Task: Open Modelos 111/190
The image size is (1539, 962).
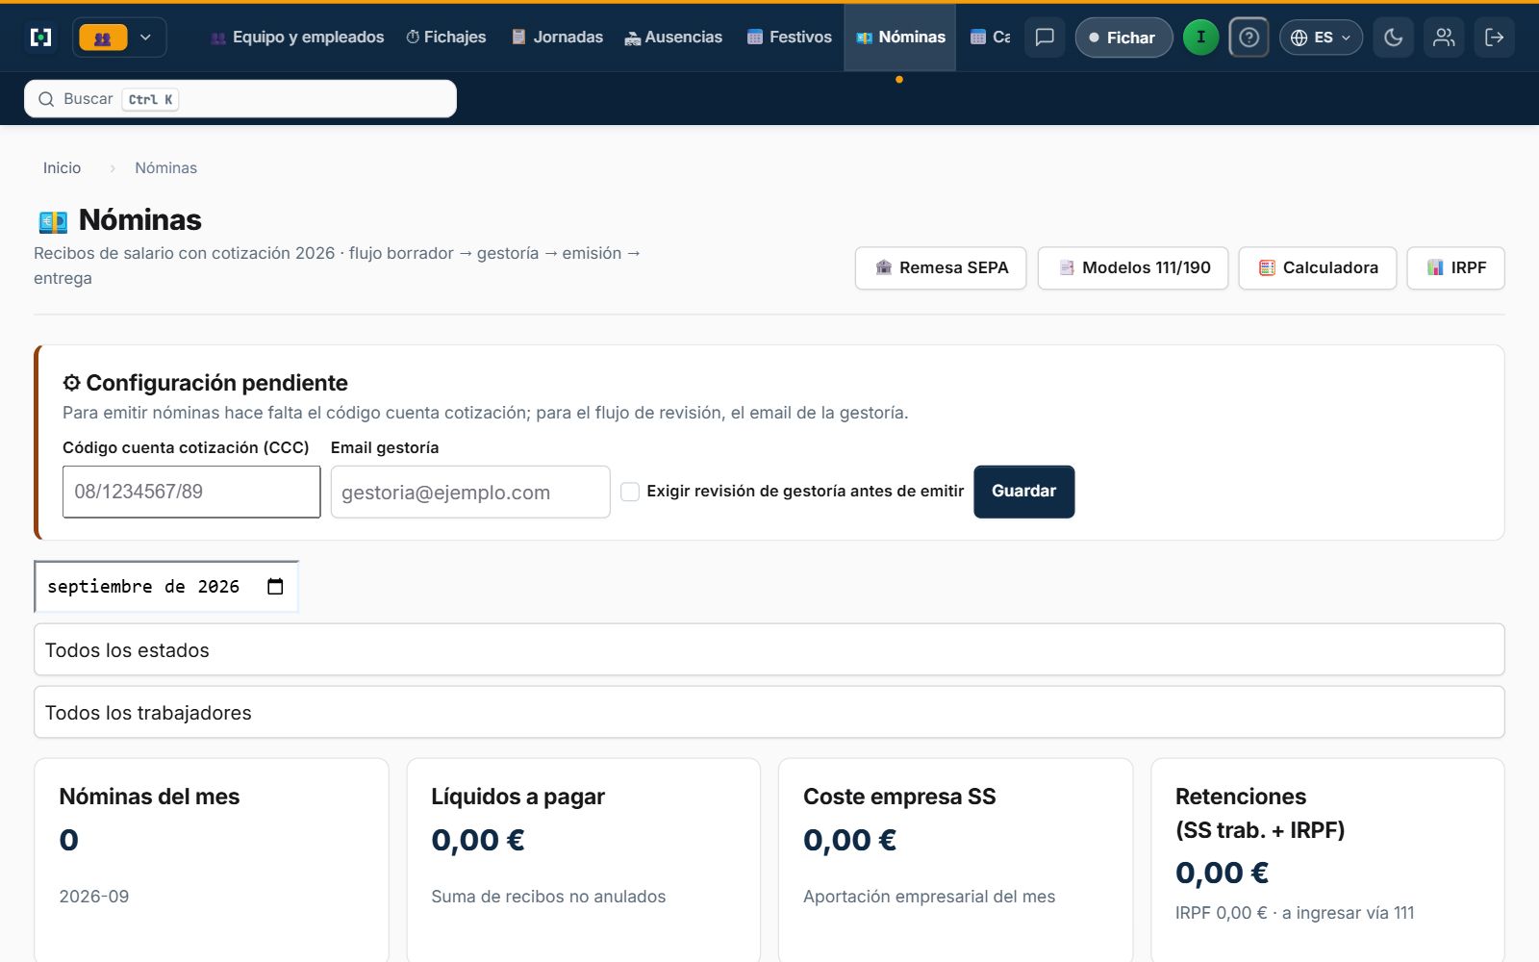Action: coord(1133,268)
